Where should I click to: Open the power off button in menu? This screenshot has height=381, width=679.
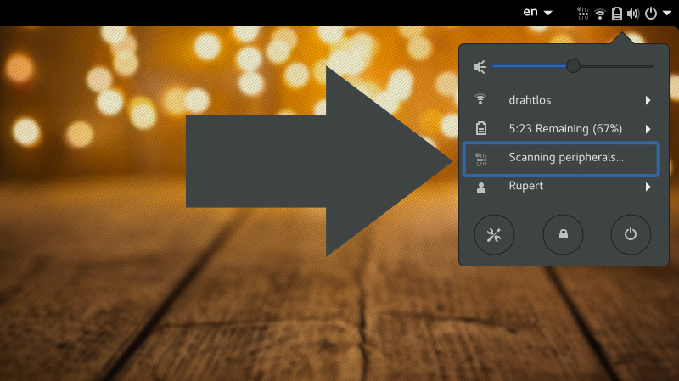point(631,235)
